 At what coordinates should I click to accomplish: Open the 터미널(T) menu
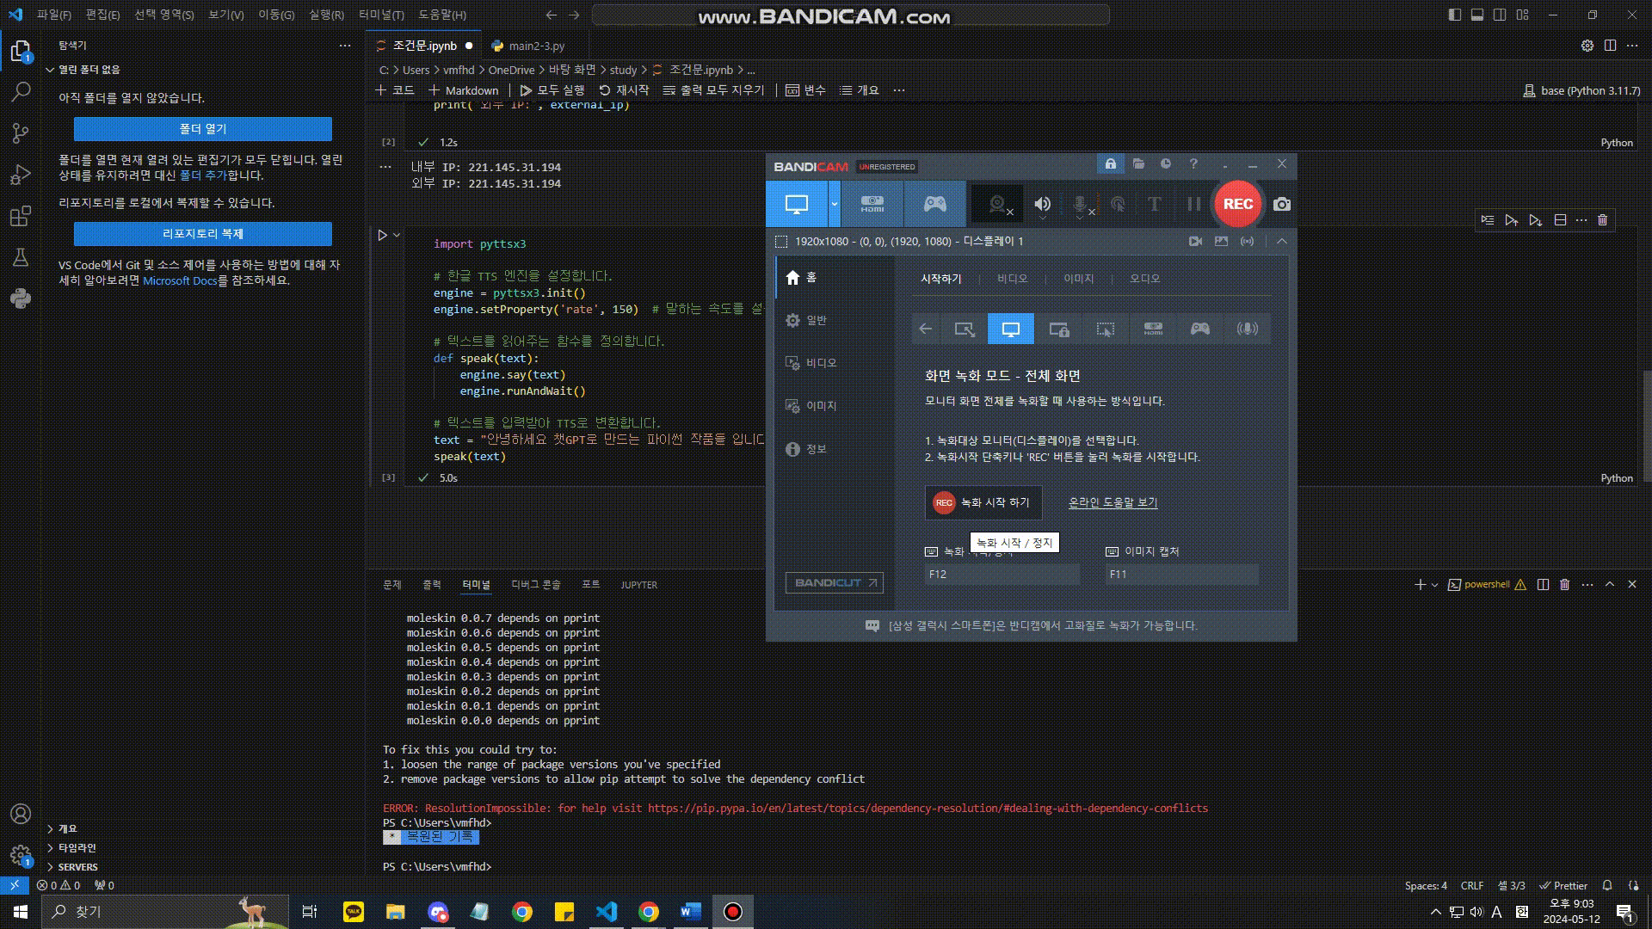[380, 15]
